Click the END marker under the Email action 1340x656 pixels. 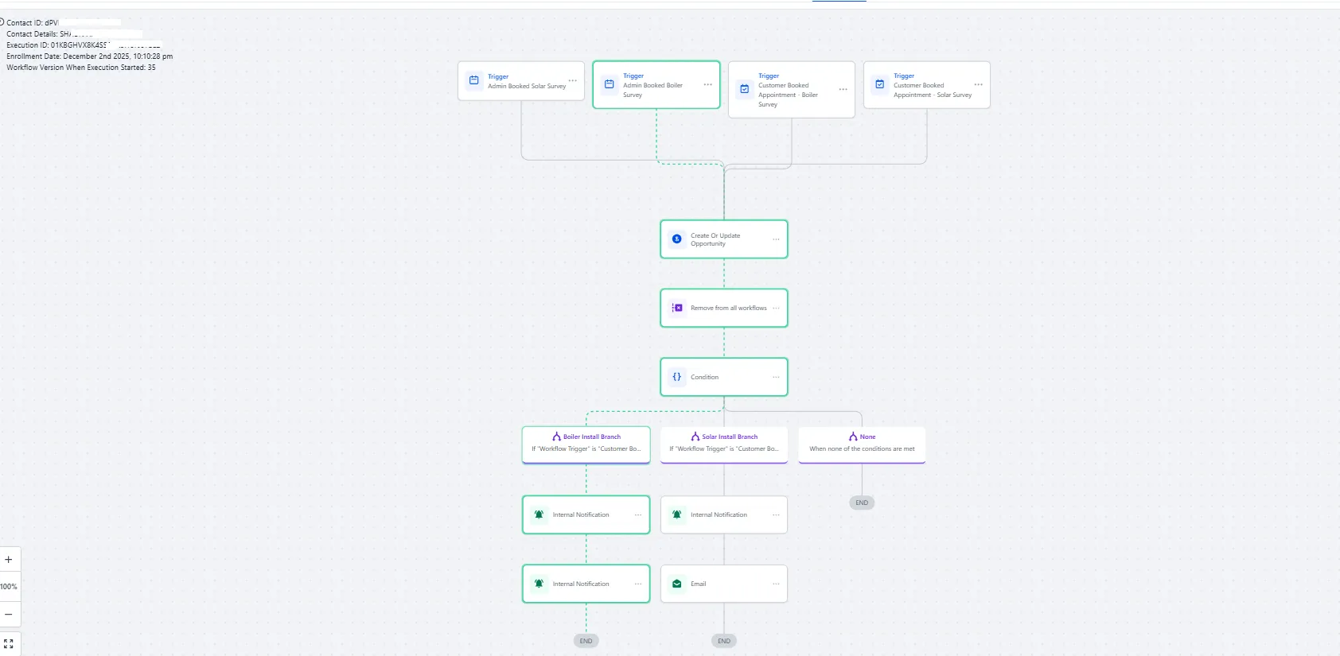pos(724,641)
